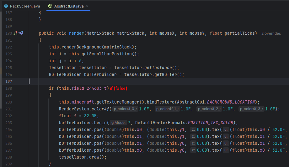This screenshot has width=289, height=167.
Task: Click 'BACKGROUND_LOCATION' constant
Action: pyautogui.click(x=231, y=102)
